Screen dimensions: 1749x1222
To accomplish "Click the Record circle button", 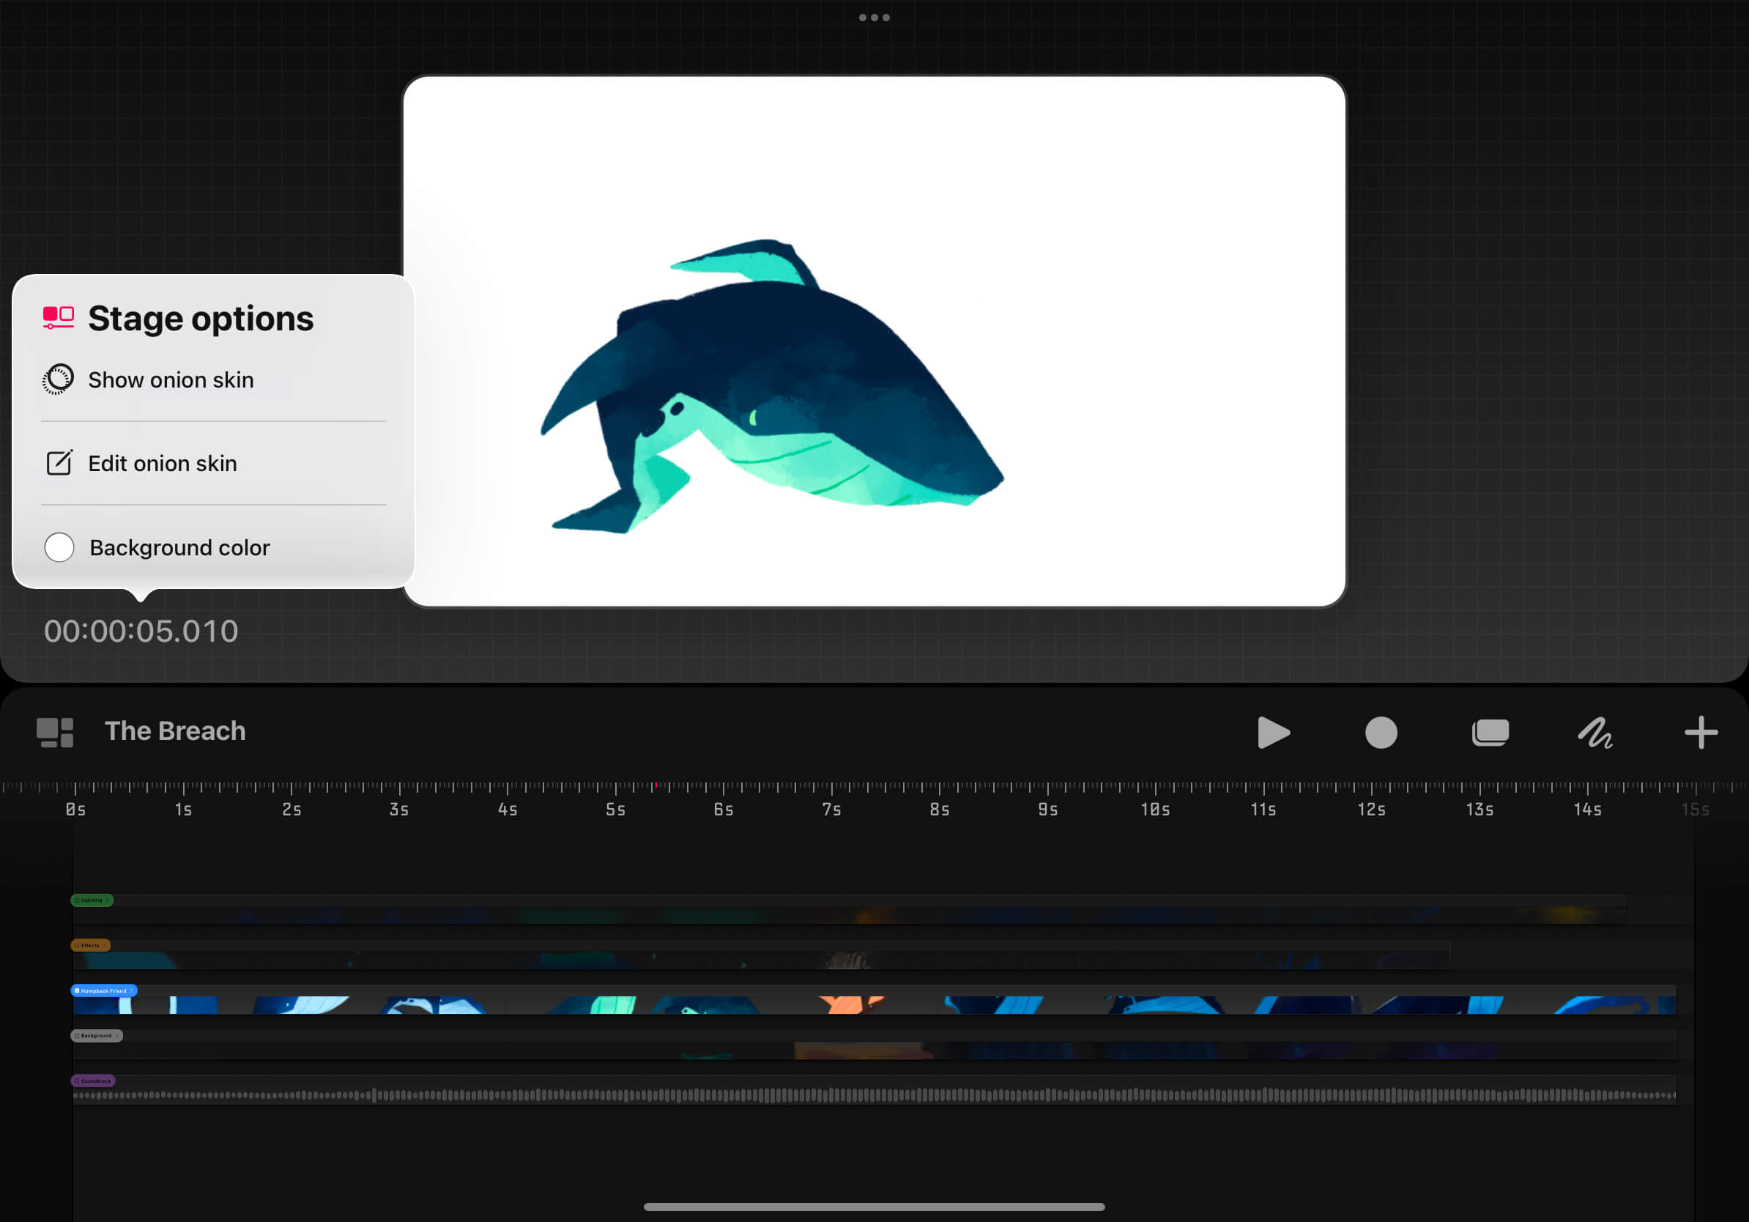I will tap(1381, 732).
